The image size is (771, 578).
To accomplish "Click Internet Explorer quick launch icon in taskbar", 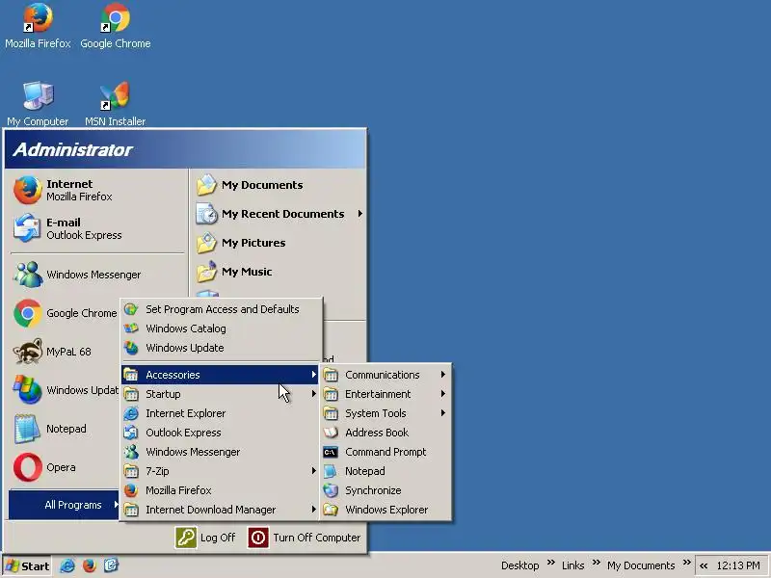I will (x=67, y=565).
